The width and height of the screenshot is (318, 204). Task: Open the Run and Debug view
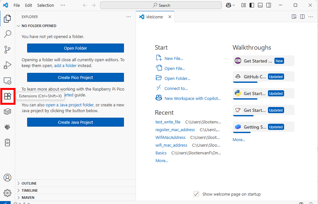7,65
